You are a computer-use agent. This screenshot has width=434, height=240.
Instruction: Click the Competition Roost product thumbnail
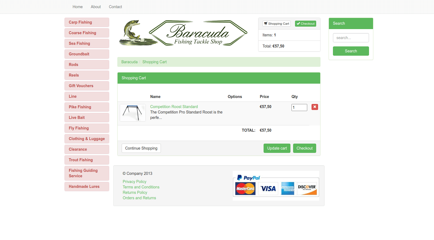pos(133,113)
